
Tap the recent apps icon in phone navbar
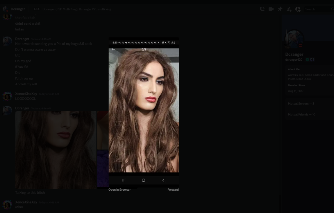pyautogui.click(x=124, y=180)
